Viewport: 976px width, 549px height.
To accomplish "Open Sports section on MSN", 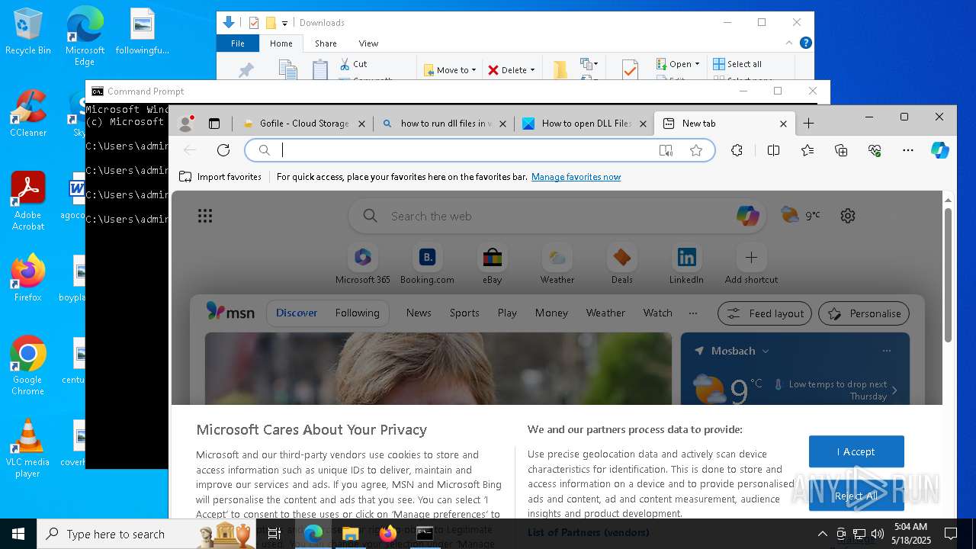I will tap(464, 313).
